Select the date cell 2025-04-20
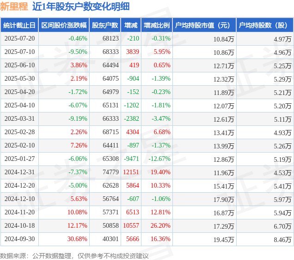294x260 pixels. 20,92
